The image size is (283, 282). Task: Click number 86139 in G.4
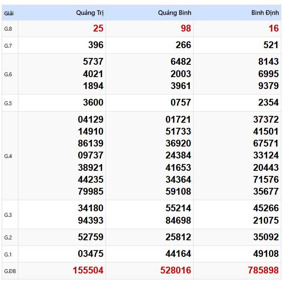click(91, 143)
